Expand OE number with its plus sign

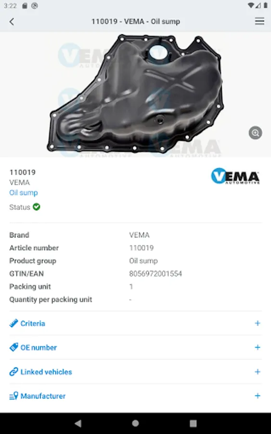(258, 347)
